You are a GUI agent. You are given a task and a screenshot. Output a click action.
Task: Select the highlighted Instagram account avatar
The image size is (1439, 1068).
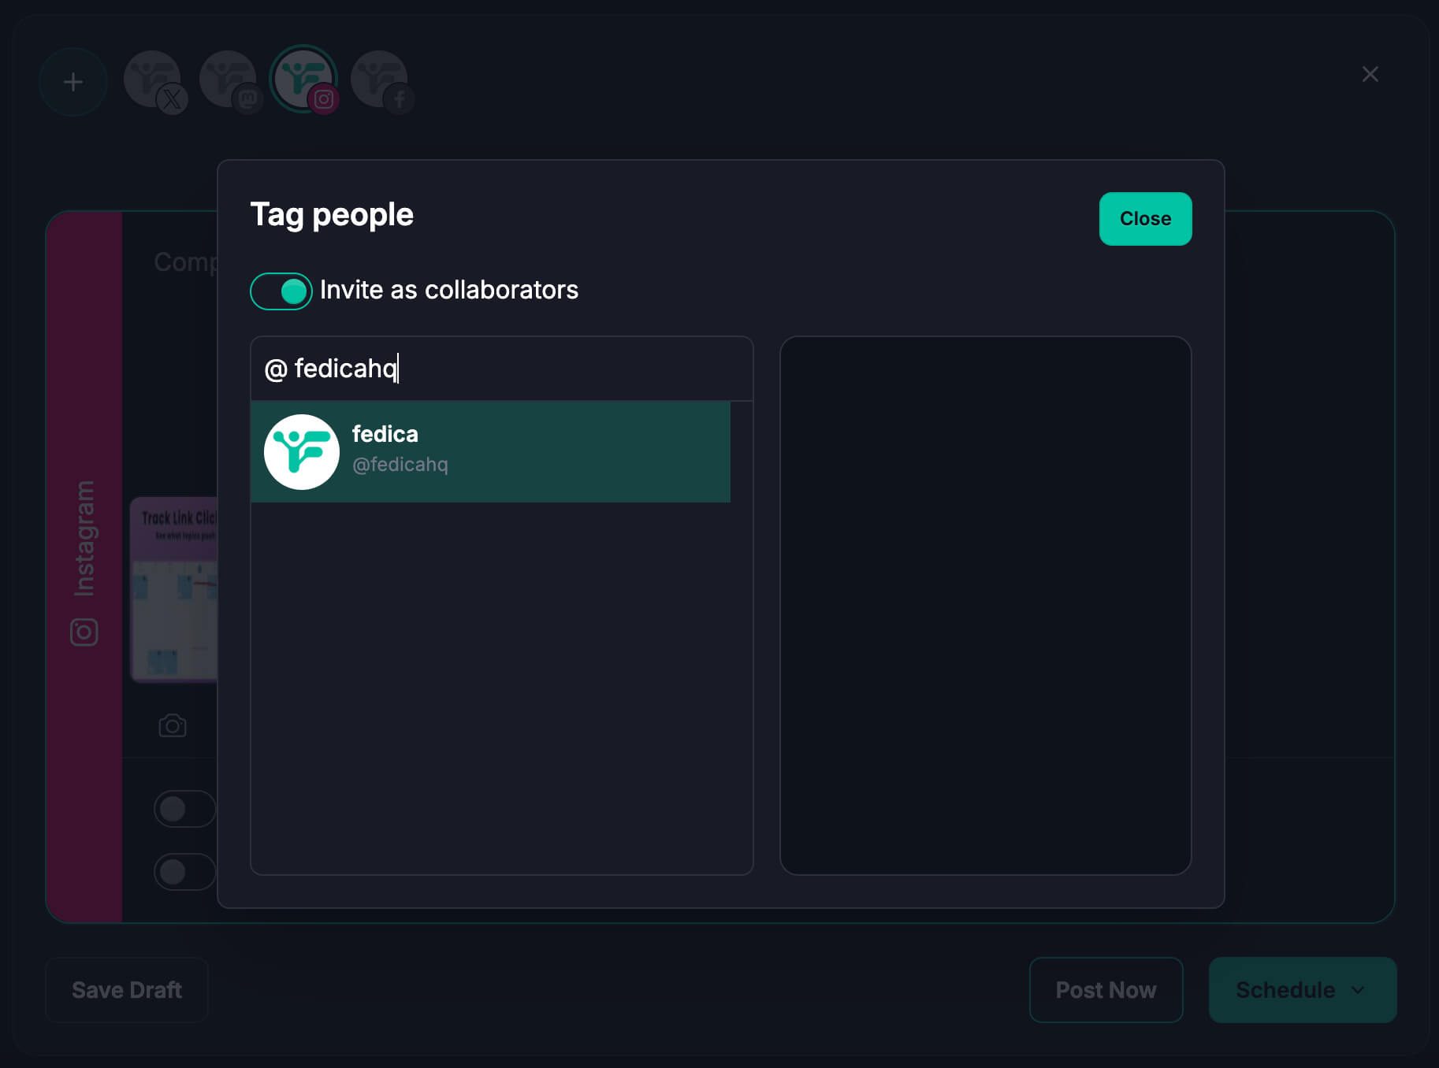303,78
